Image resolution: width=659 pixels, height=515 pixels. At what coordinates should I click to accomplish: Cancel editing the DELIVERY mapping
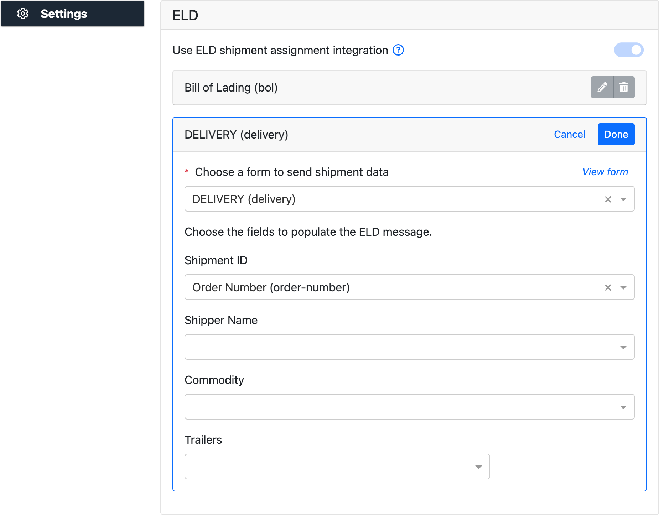pos(569,134)
